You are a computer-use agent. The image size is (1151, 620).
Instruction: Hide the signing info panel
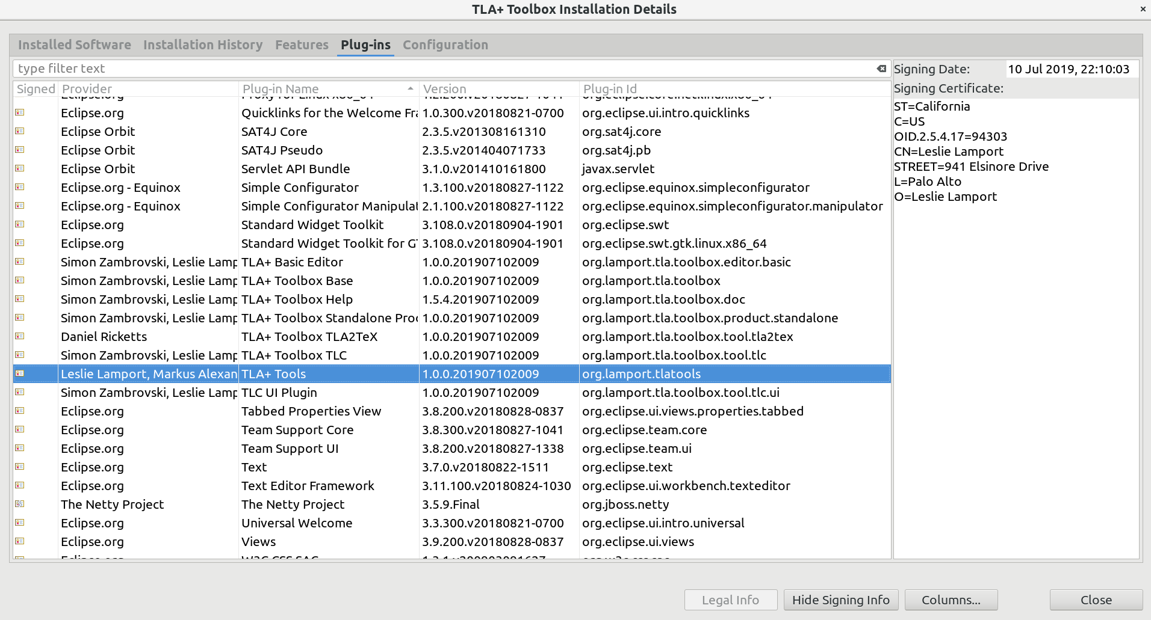pos(840,600)
